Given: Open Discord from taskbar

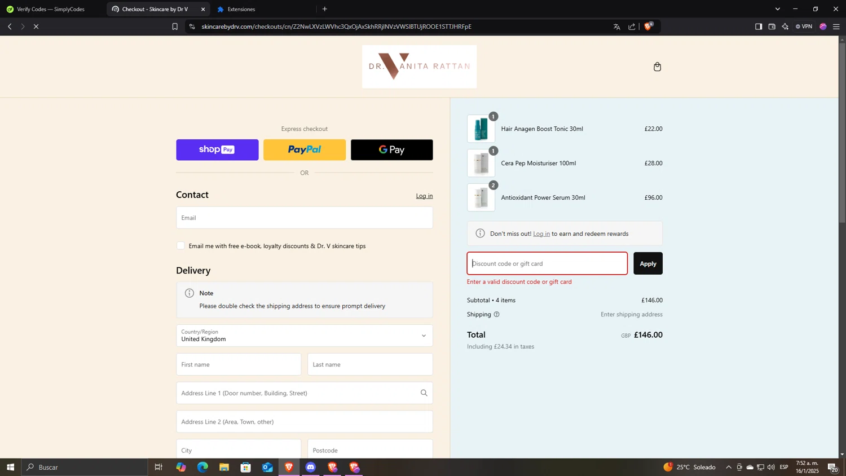Looking at the screenshot, I should (x=311, y=467).
